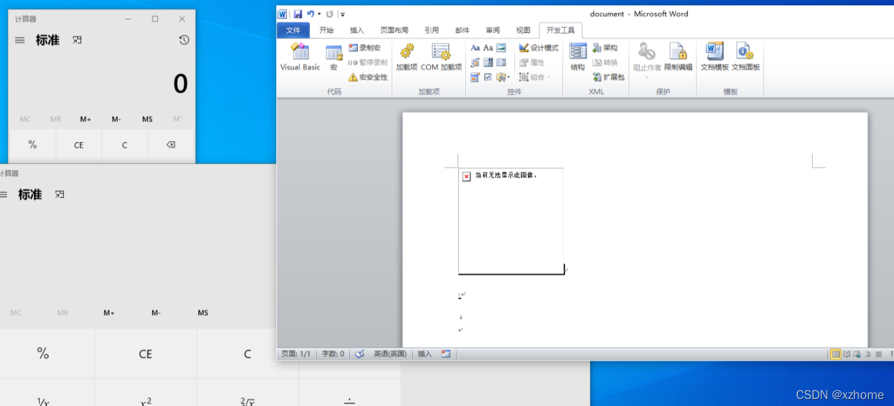Click % in the small calculator window
The width and height of the screenshot is (894, 406).
click(x=33, y=145)
